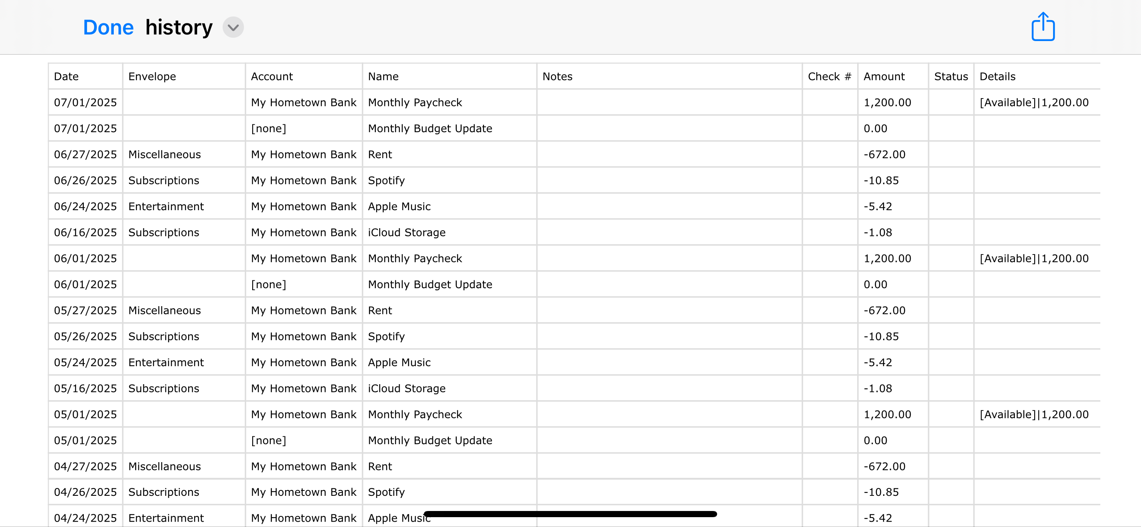The height and width of the screenshot is (527, 1141).
Task: Select [none] account in the 05/01/2025 row
Action: (x=269, y=441)
